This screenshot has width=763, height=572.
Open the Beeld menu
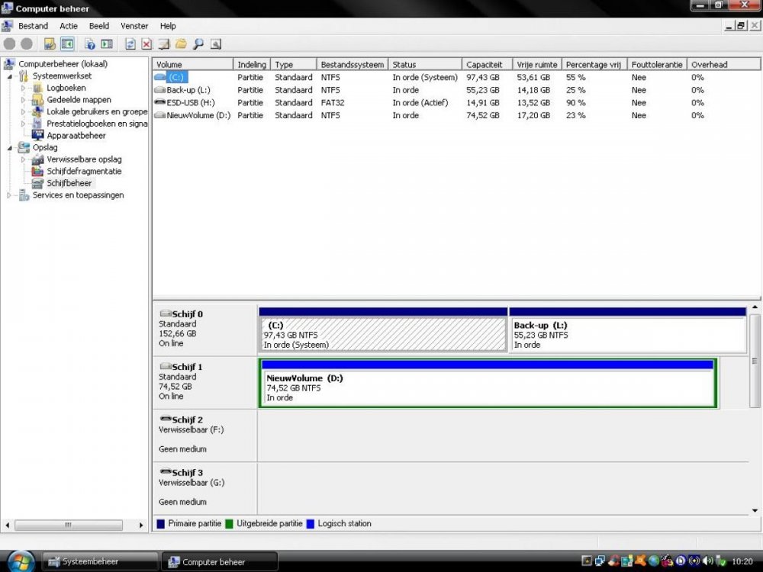pyautogui.click(x=99, y=26)
